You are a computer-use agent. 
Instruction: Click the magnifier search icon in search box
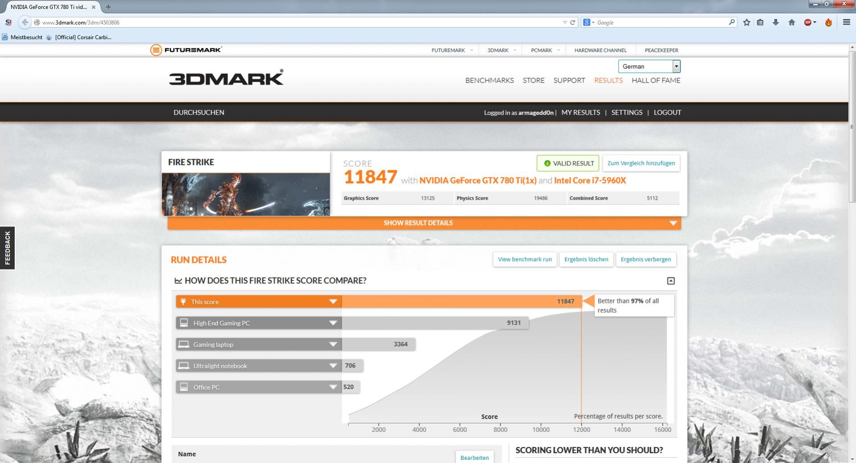click(732, 22)
